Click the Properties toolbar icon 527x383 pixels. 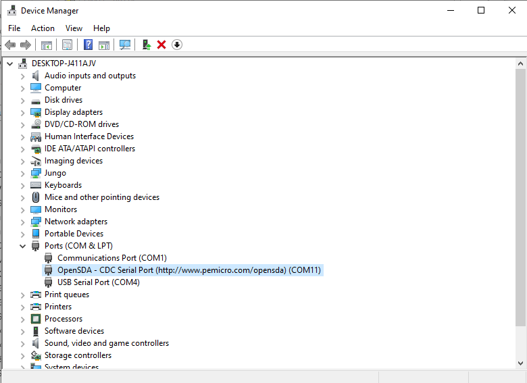click(x=67, y=45)
